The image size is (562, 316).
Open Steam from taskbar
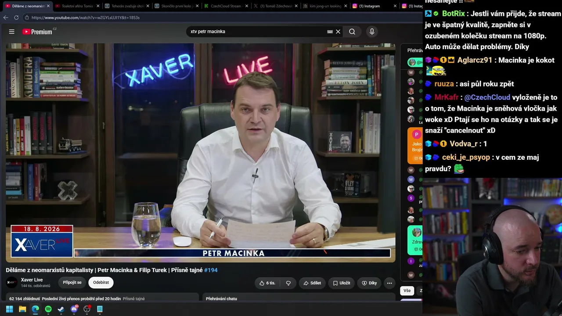[x=61, y=309]
